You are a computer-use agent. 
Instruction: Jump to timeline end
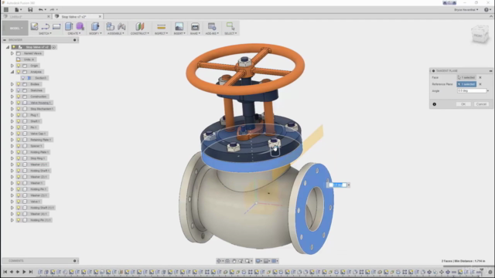pos(31,272)
